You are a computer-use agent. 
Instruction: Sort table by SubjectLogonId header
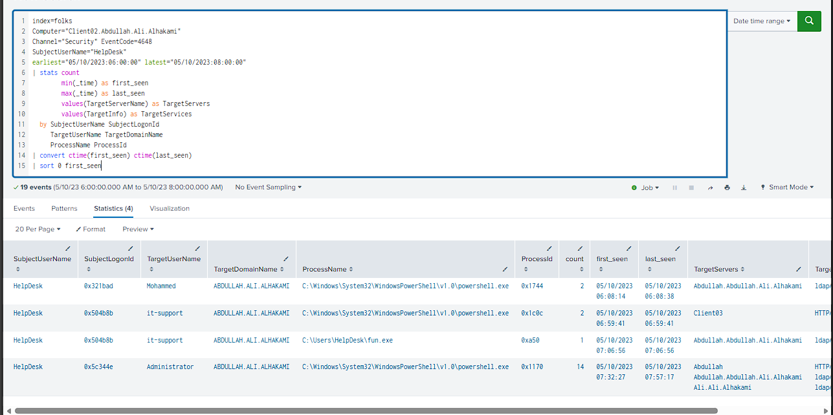coord(109,259)
